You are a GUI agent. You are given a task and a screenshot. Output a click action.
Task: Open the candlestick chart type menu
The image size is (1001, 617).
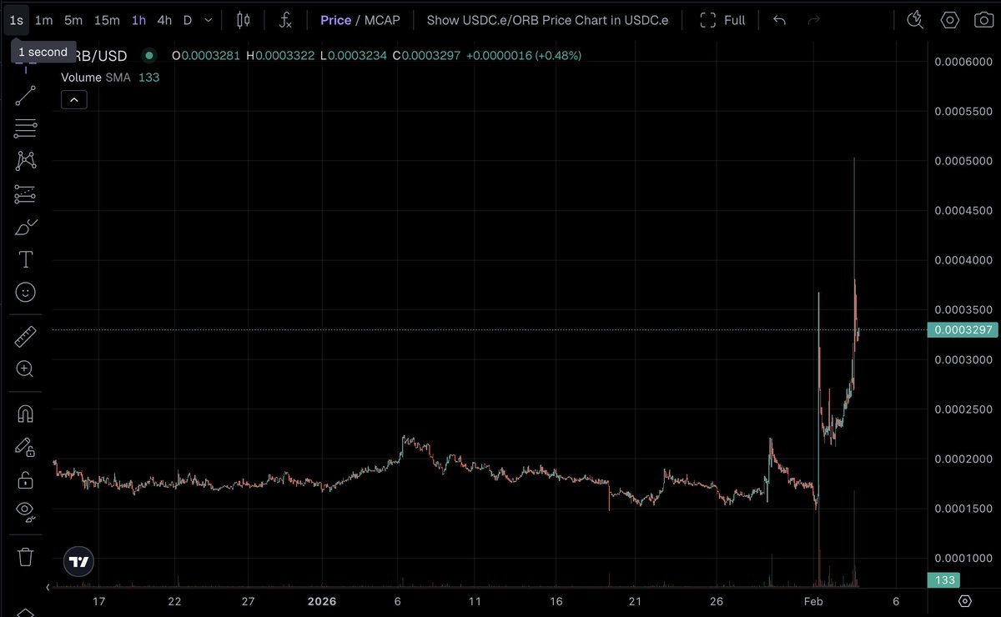[243, 20]
